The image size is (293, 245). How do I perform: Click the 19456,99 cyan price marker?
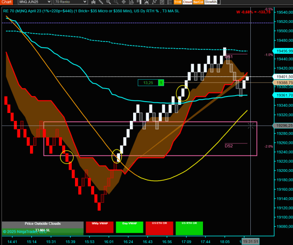click(x=283, y=51)
